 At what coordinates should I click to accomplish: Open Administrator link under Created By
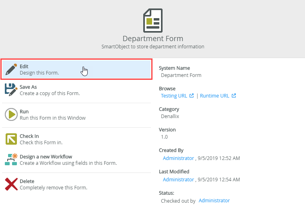click(178, 158)
